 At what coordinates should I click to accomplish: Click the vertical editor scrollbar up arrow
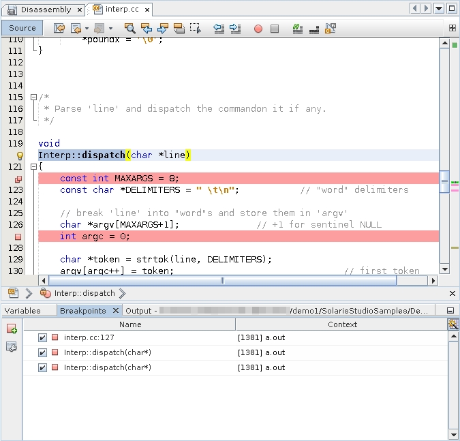[x=445, y=44]
